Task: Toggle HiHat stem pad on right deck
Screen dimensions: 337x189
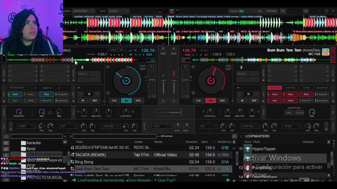Action: tap(290, 101)
